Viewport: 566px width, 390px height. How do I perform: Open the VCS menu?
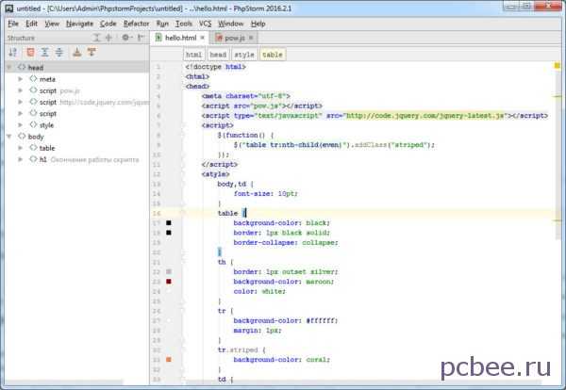(x=205, y=24)
